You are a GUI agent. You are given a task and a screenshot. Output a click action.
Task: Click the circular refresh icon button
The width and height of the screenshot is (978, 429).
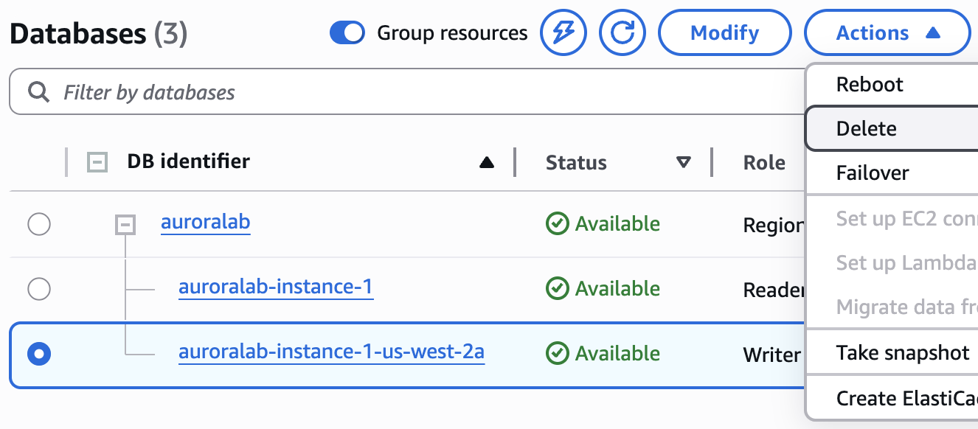[622, 32]
